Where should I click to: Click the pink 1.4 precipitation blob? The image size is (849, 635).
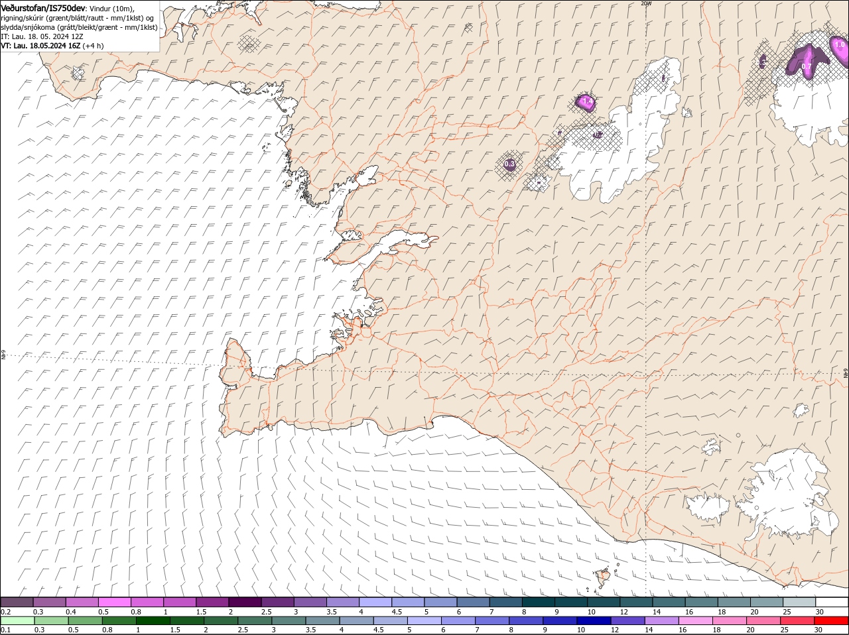point(586,102)
